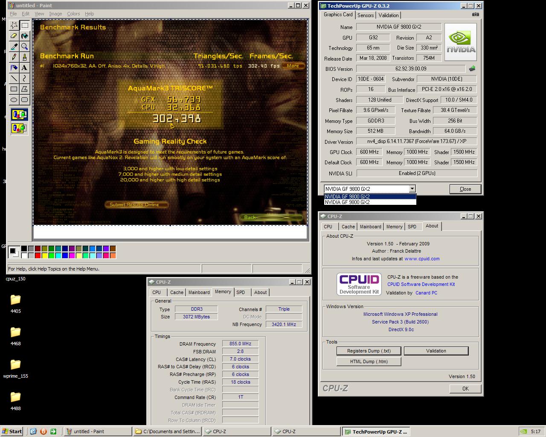Pick the yellow color swatch in Paint palette

pos(45,256)
